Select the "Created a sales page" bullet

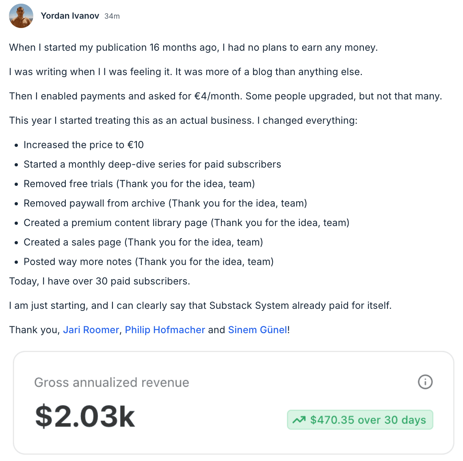(143, 242)
